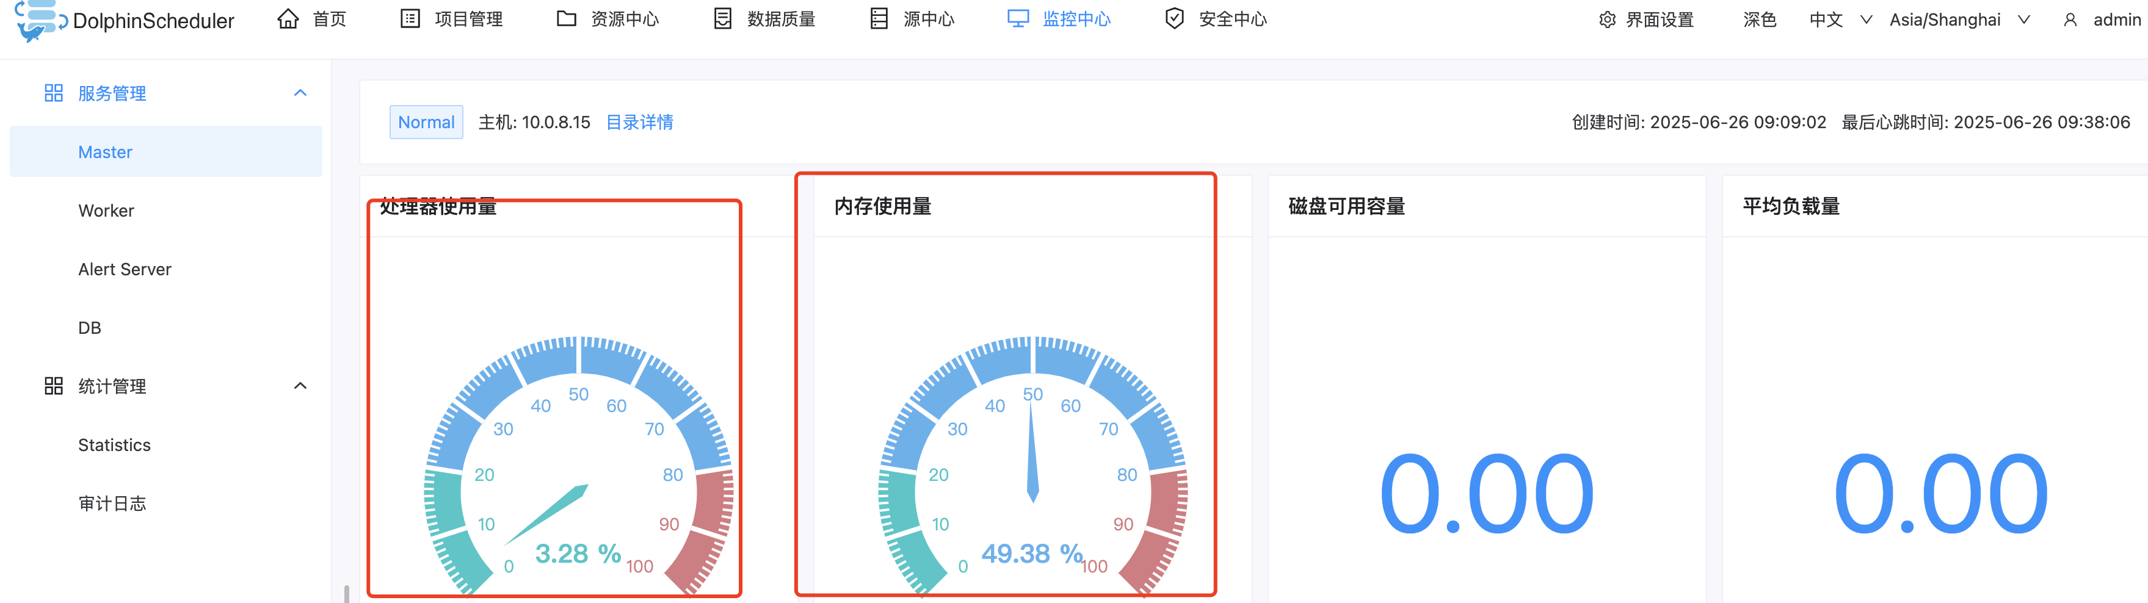2148x603 pixels.
Task: Open the 监控中心 top menu
Action: (x=1059, y=19)
